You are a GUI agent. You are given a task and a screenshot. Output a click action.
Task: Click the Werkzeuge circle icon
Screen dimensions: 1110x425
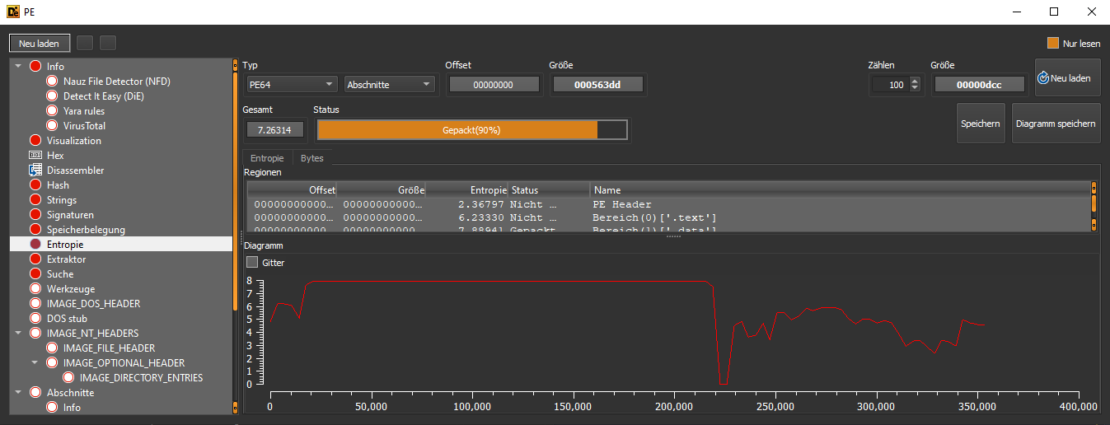35,289
